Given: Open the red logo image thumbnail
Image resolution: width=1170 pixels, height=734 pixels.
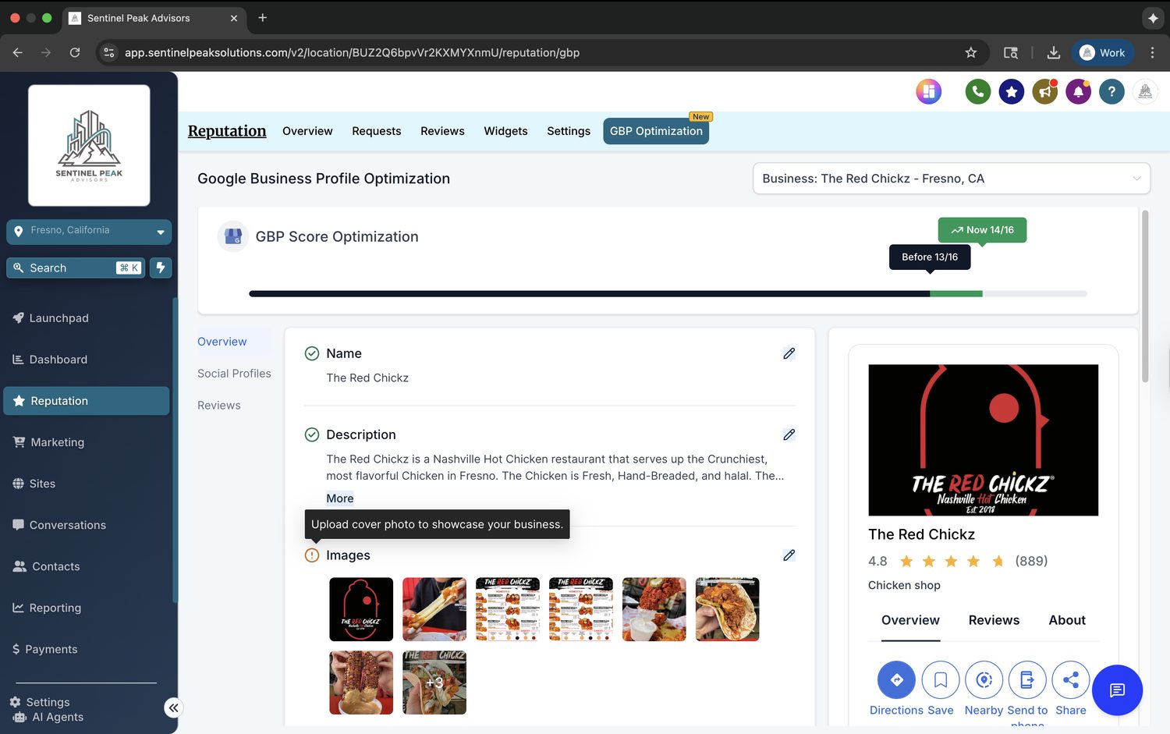Looking at the screenshot, I should point(361,609).
